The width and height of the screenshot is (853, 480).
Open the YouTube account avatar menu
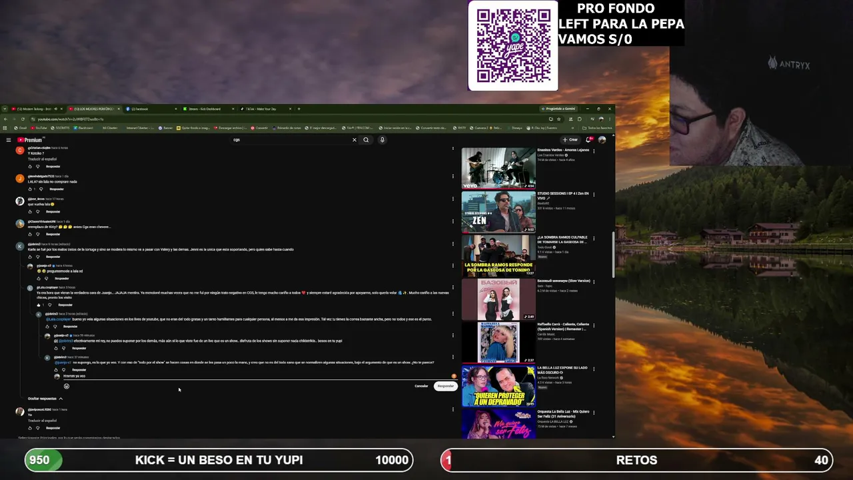(x=602, y=140)
